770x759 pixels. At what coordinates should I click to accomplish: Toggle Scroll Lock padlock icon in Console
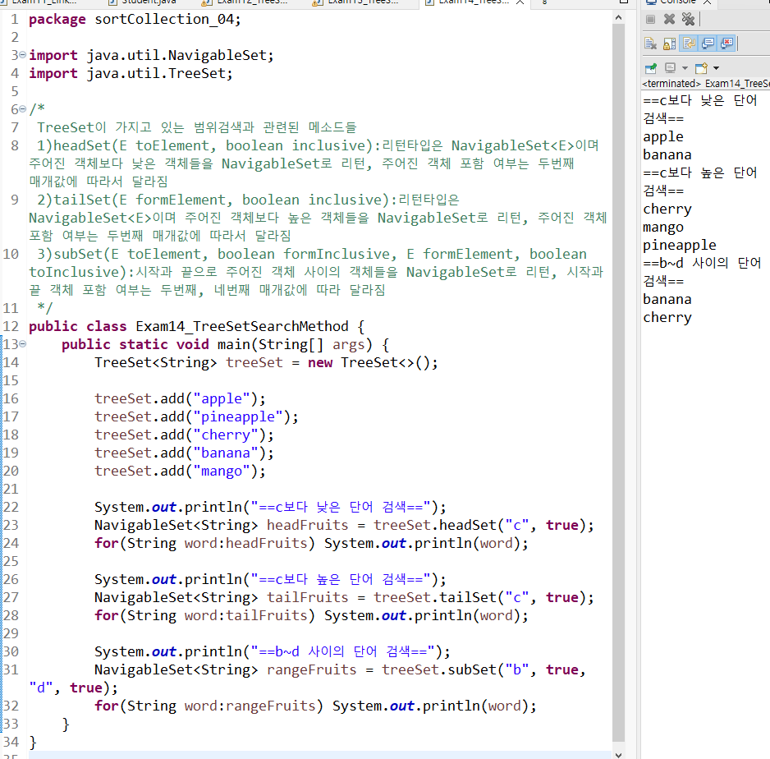[x=670, y=44]
